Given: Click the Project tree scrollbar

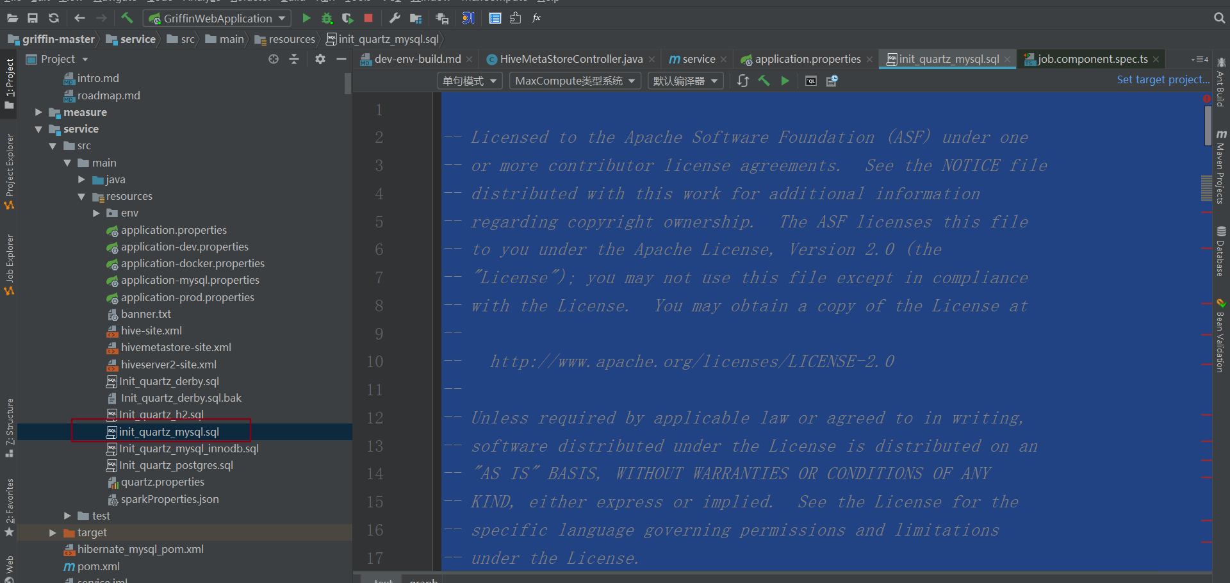Looking at the screenshot, I should (348, 83).
